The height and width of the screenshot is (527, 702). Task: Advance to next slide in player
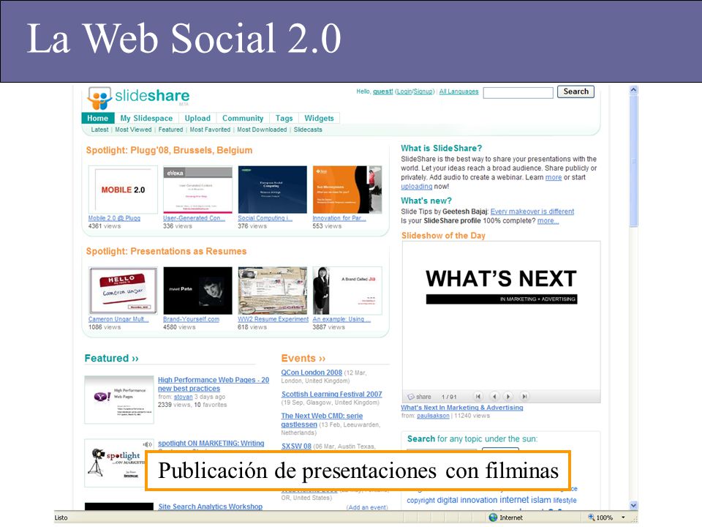click(x=508, y=396)
